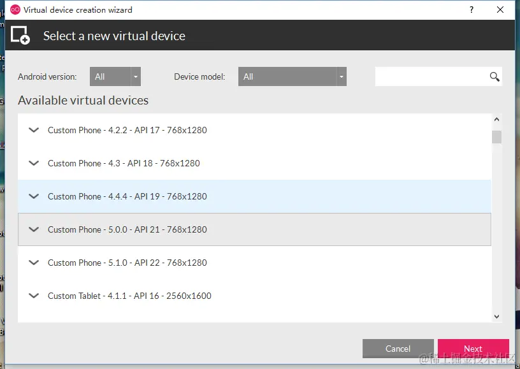The image size is (520, 369).
Task: Open the Android version dropdown
Action: 115,76
